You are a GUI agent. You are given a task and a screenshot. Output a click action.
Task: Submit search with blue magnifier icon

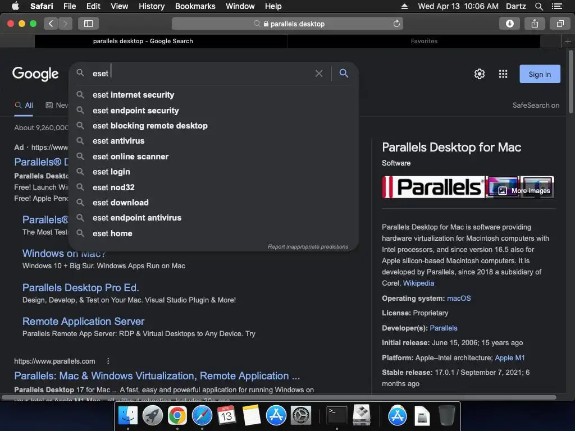(x=344, y=74)
